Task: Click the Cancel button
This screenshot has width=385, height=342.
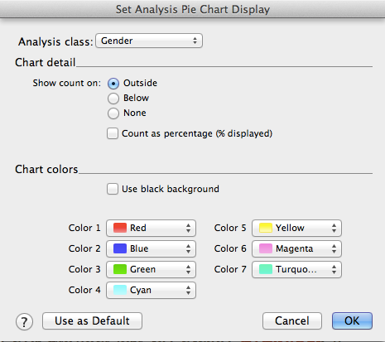Action: point(292,320)
